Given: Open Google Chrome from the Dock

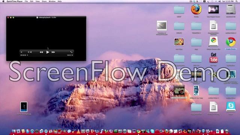Looking at the screenshot, I should coord(138,131).
